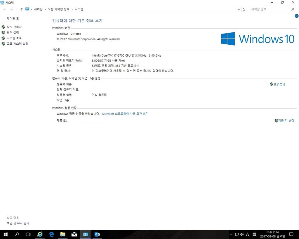Open Outlook from taskbar
The width and height of the screenshot is (299, 239).
pyautogui.click(x=97, y=234)
